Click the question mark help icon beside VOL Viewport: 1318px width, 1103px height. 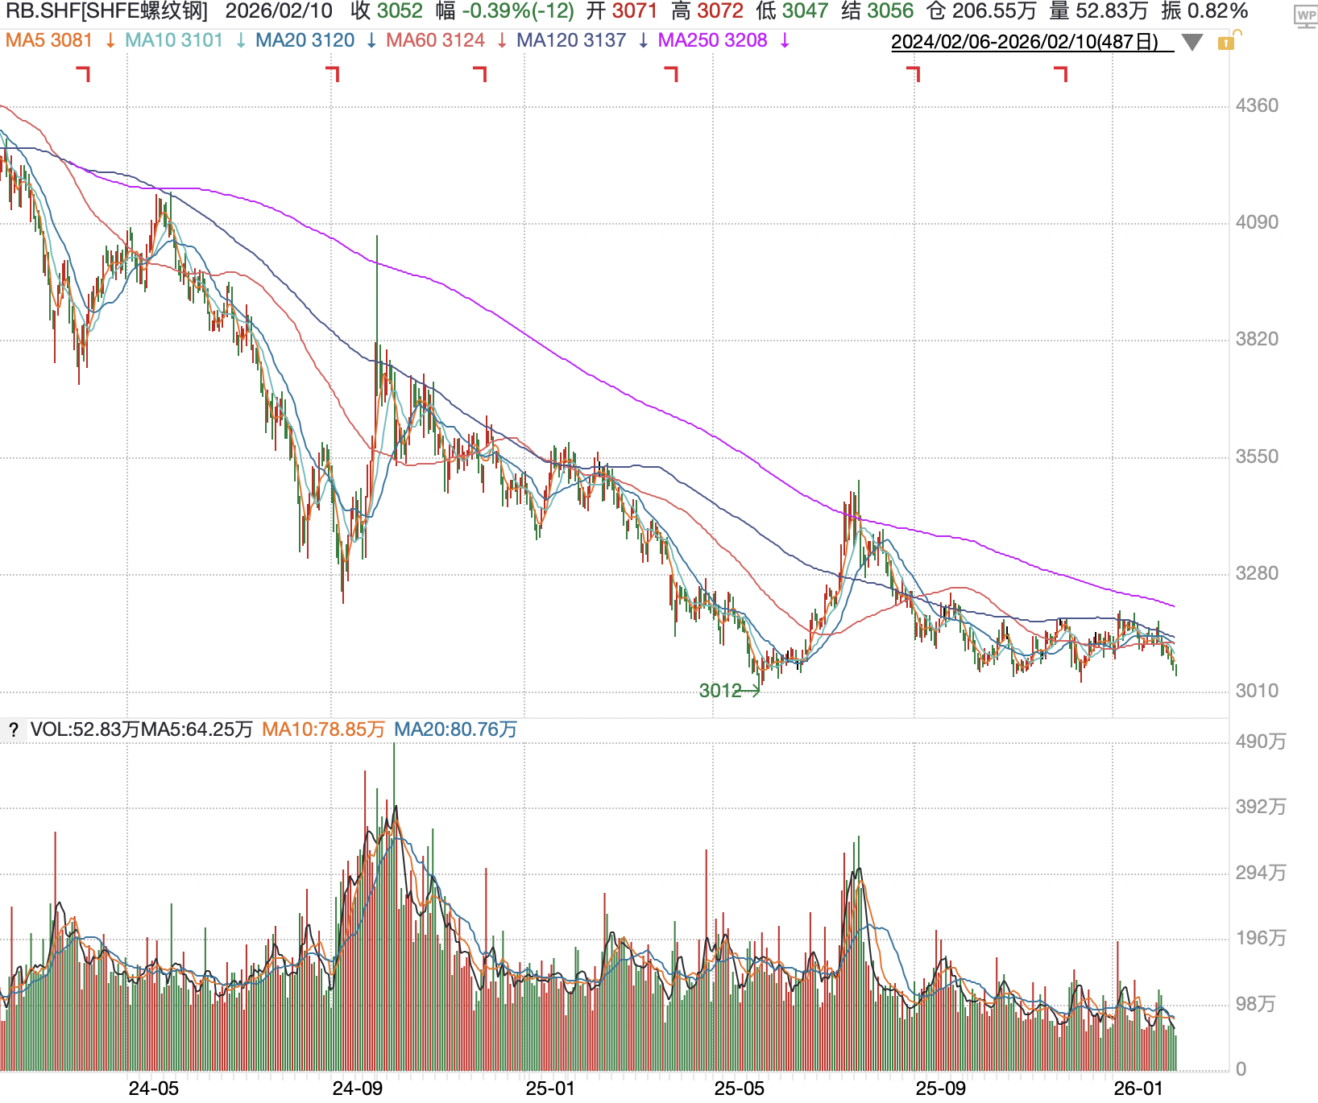coord(14,730)
